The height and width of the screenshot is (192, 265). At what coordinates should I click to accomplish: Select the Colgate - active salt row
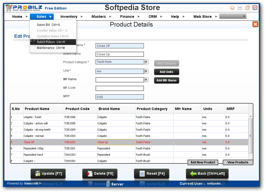[129, 123]
